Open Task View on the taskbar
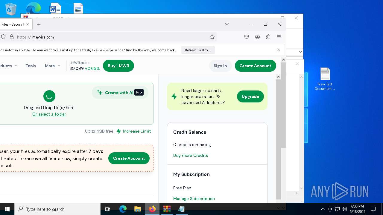Viewport: 383px width, 215px height. [108, 209]
